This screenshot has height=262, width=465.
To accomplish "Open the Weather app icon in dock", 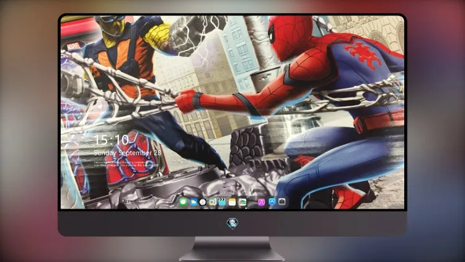I will [193, 202].
